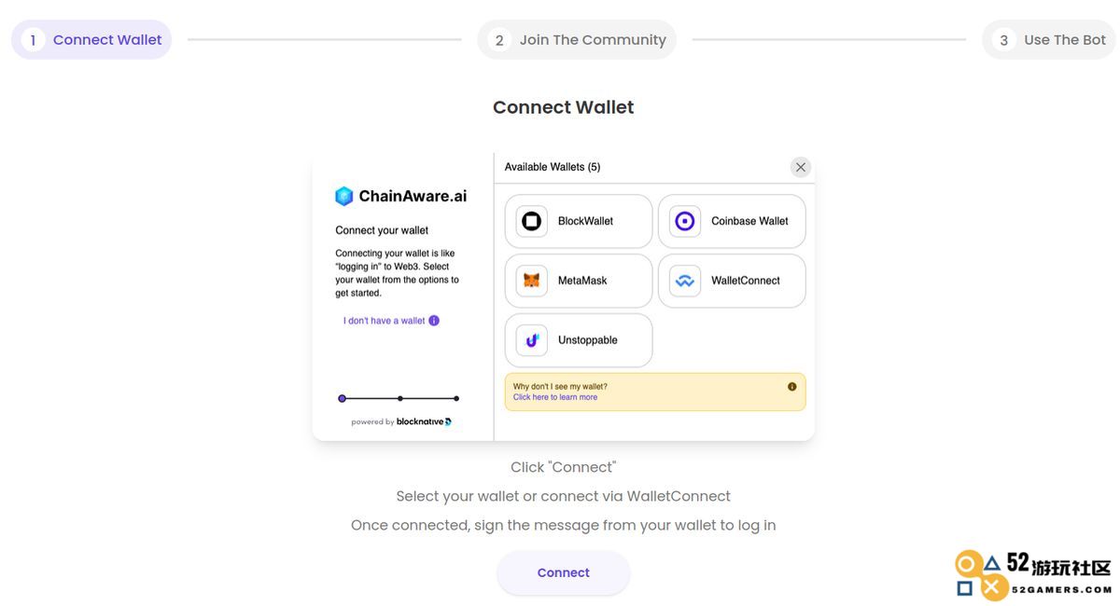Screen dimensions: 1120x606
Task: Select the Coinbase Wallet option label
Action: 749,221
